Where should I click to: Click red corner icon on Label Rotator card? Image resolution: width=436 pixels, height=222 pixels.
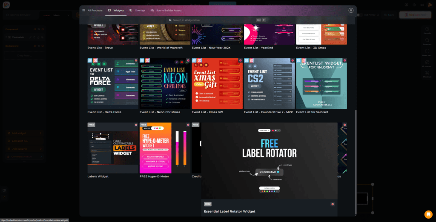click(x=333, y=204)
